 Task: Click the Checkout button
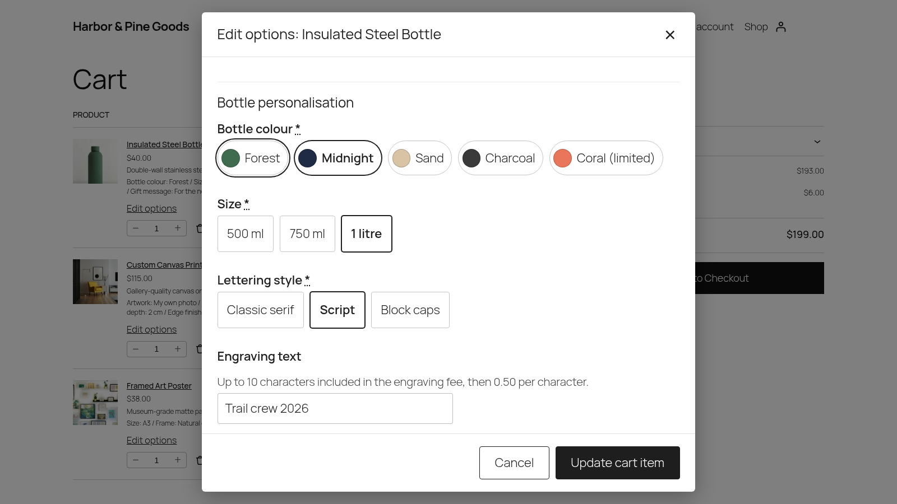[x=760, y=278]
